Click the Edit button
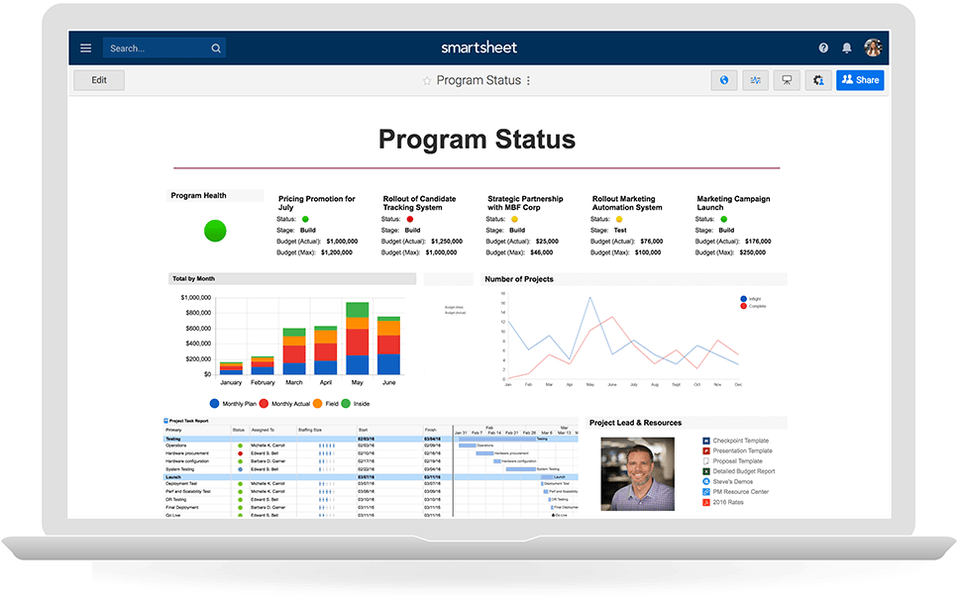This screenshot has height=598, width=958. pyautogui.click(x=99, y=80)
